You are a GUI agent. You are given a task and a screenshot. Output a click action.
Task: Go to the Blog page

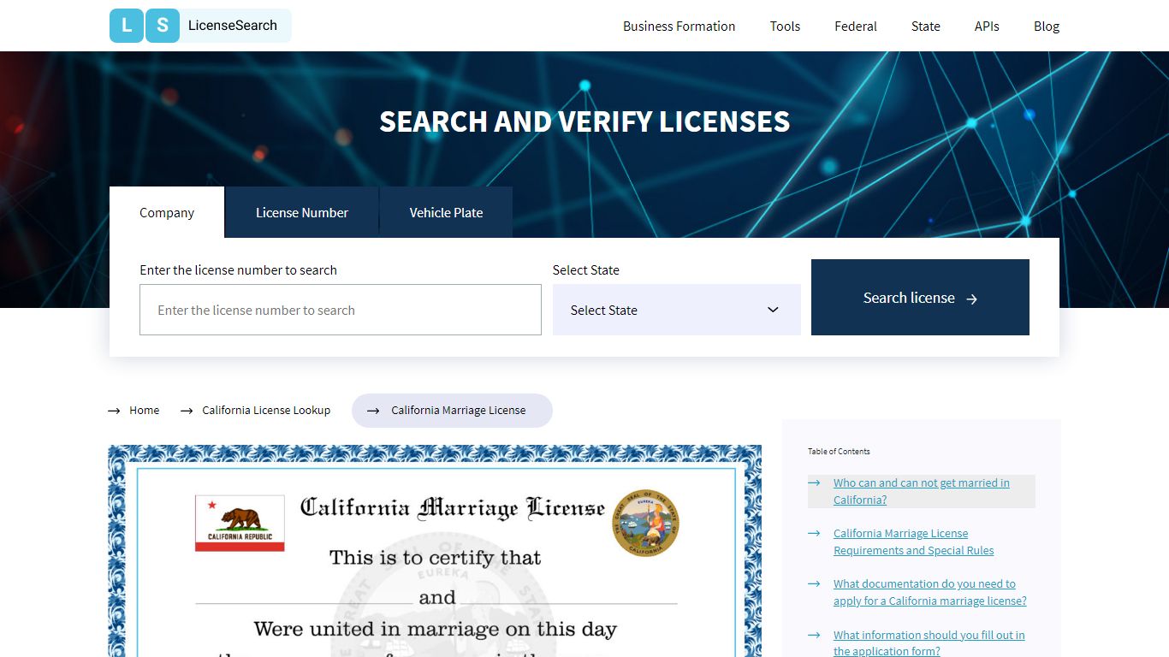1047,26
